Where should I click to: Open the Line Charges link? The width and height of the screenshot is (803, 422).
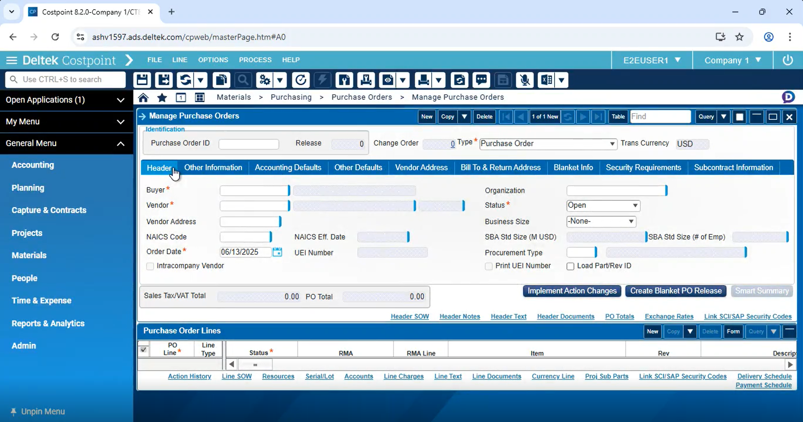click(x=404, y=376)
